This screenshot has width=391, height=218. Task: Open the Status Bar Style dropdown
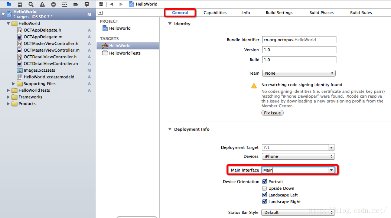(298, 212)
